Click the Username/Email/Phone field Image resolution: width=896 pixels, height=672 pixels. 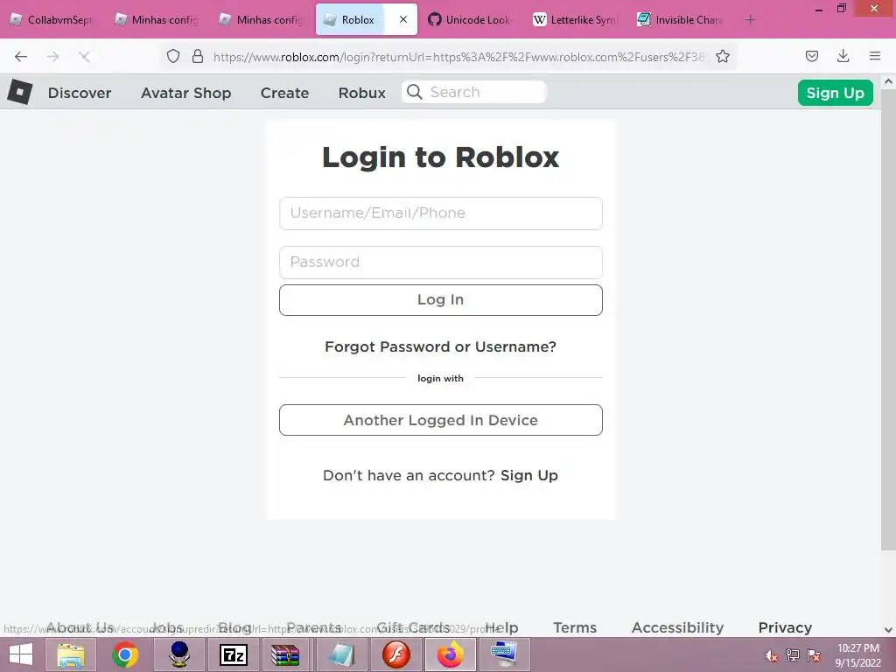coord(441,213)
